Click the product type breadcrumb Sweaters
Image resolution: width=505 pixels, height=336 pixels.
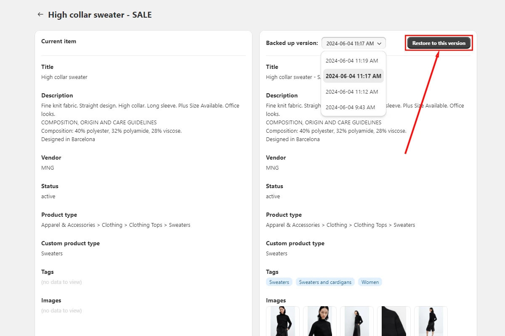(404, 225)
